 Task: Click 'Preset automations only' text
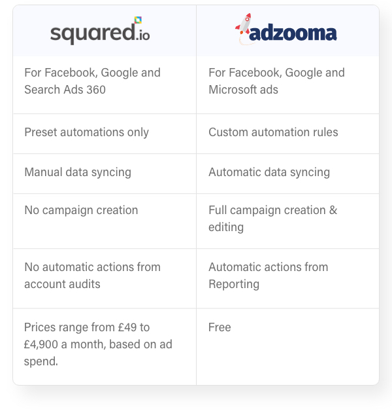click(86, 132)
